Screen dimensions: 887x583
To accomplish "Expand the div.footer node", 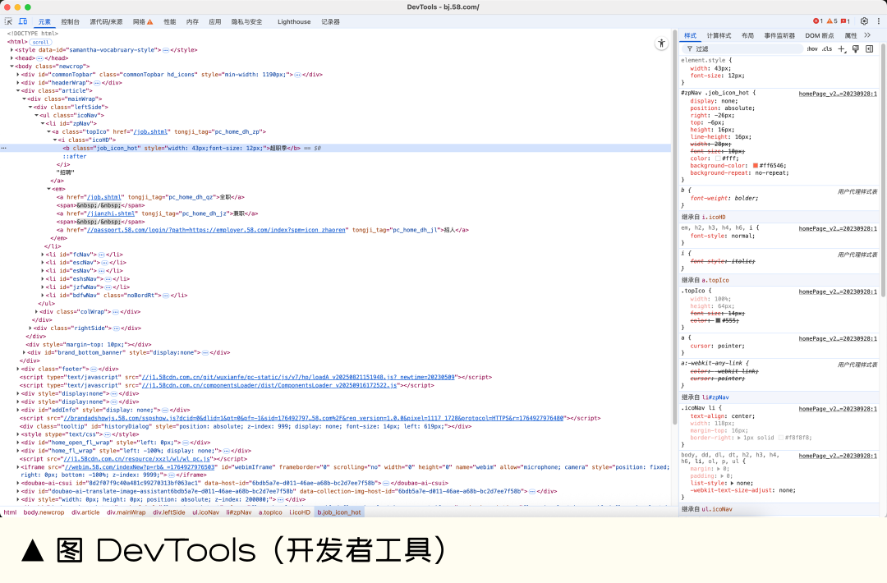I will coord(17,369).
